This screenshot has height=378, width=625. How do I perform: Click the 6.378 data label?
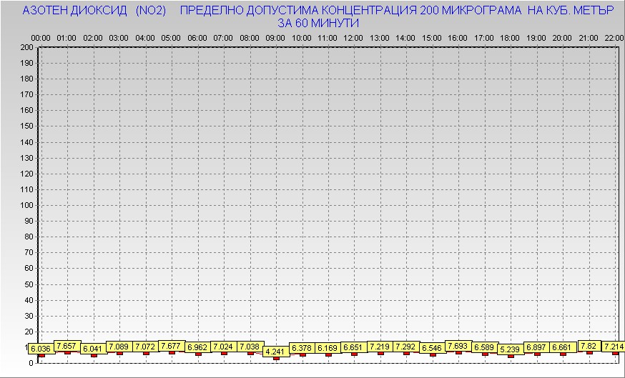302,348
